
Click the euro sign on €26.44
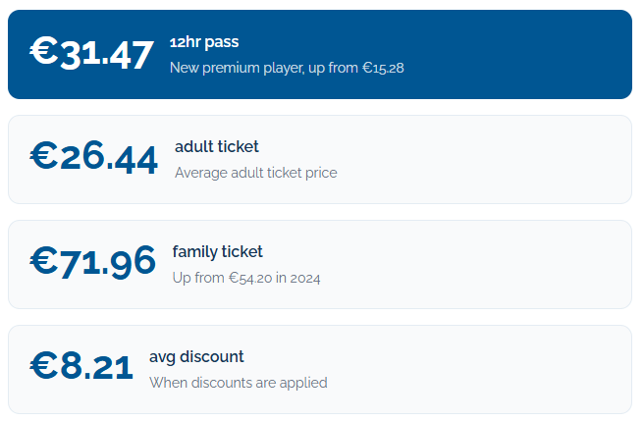pos(44,155)
